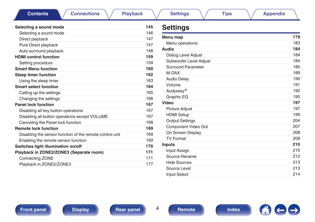
Task: Open the Settings tab
Action: tap(180, 14)
